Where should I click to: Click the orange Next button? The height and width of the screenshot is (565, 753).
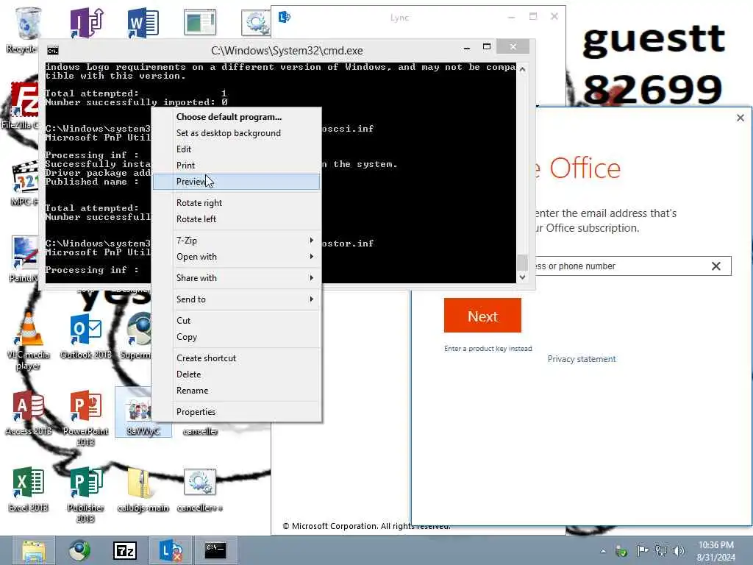point(482,315)
